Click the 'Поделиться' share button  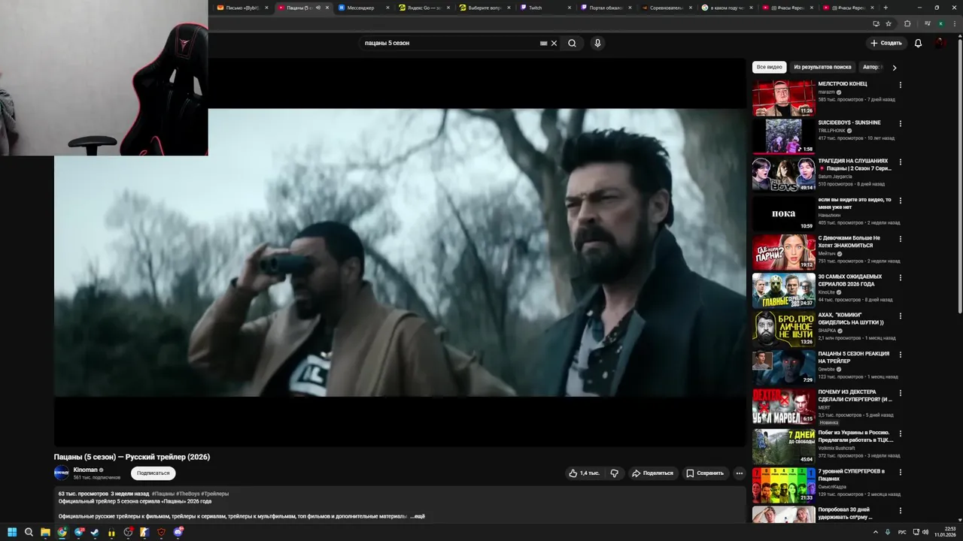point(652,473)
